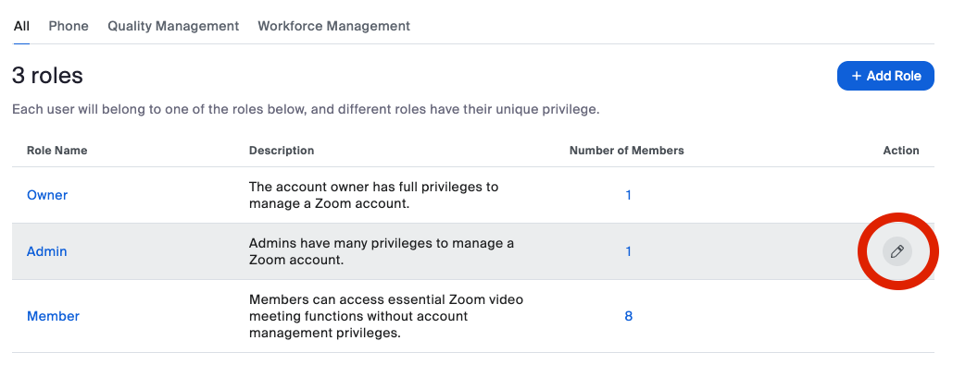Select the Quality Management tab
The image size is (953, 365).
click(x=173, y=26)
